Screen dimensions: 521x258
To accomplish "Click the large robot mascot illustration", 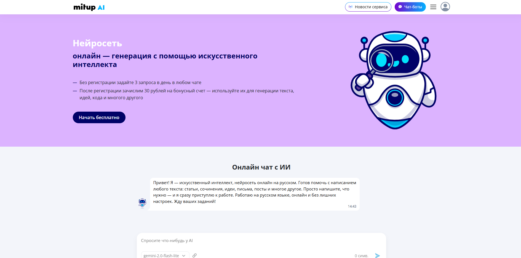I will 394,80.
